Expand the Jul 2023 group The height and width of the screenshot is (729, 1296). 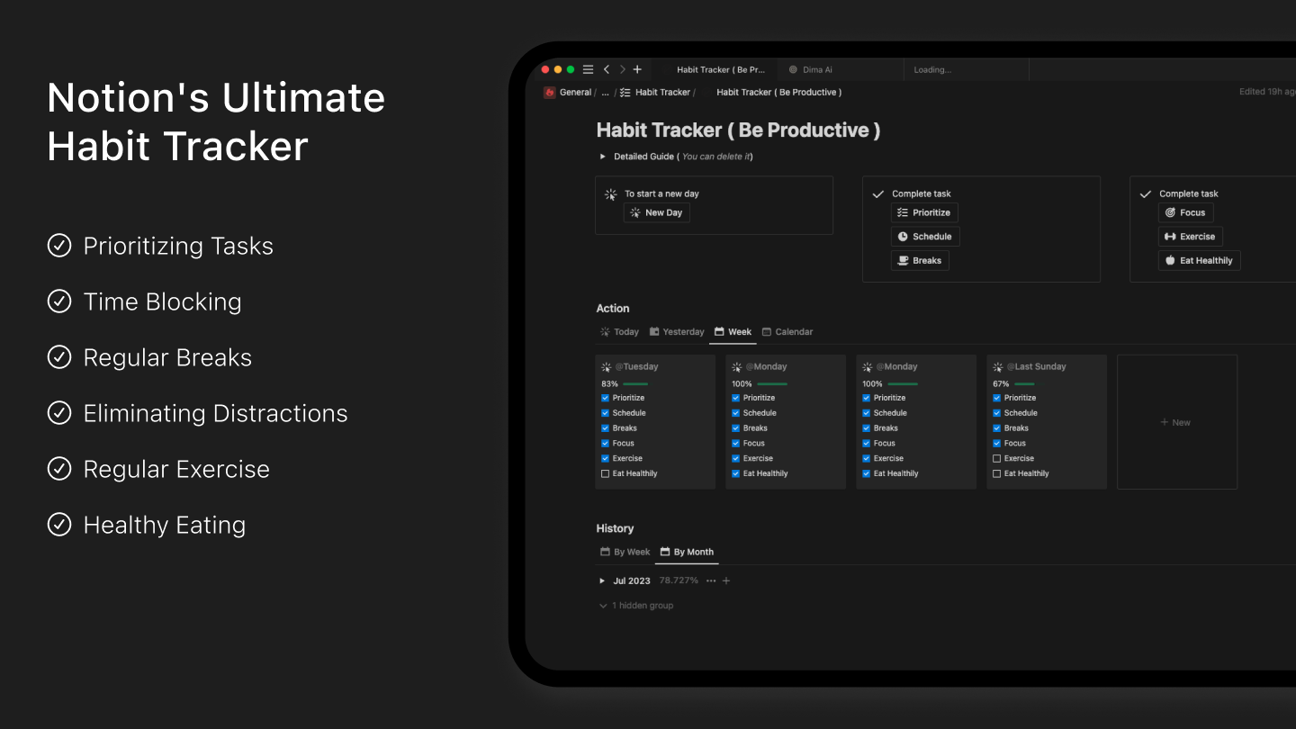pos(602,580)
